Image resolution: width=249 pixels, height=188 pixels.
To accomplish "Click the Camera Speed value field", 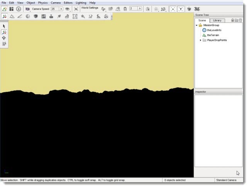I will pos(54,9).
